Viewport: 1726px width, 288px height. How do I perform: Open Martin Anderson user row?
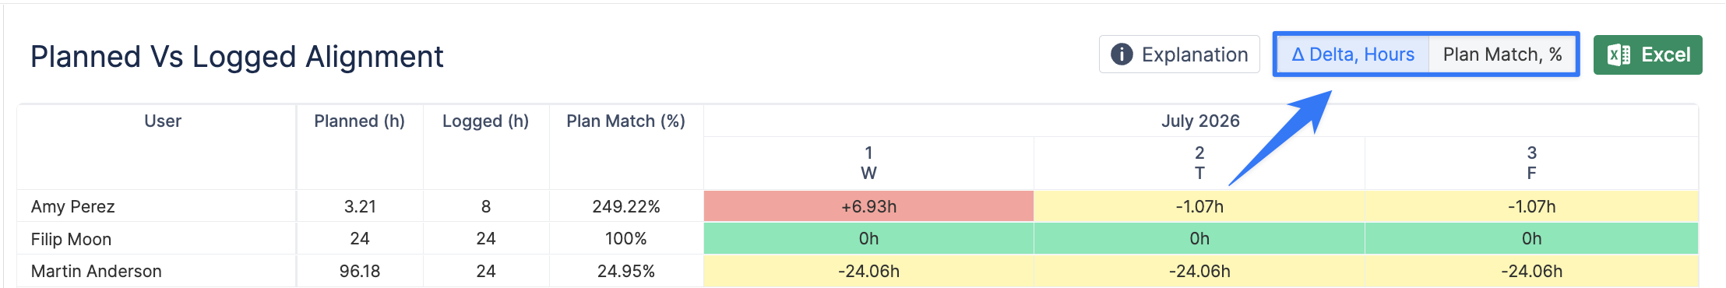97,271
